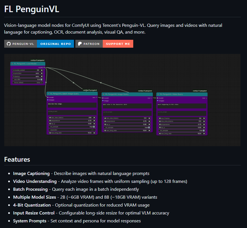Click the Multiple Model Sizes feature text
Viewport: 247px width, 228px height.
click(x=85, y=197)
